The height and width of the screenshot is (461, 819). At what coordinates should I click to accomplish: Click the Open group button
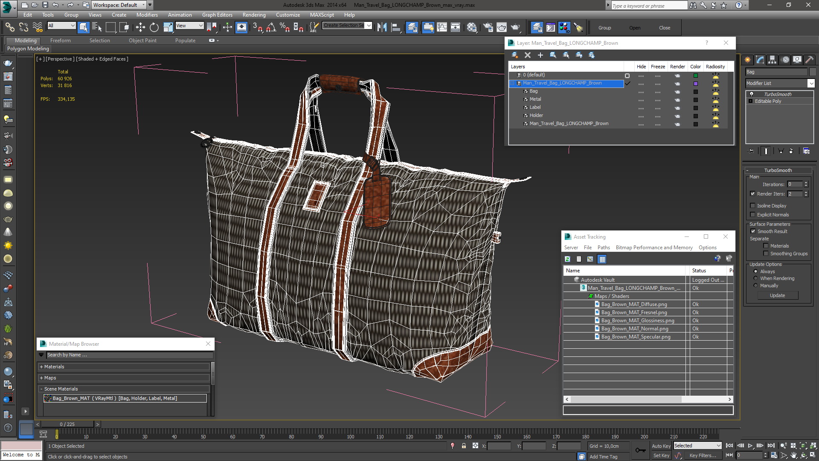tap(635, 28)
